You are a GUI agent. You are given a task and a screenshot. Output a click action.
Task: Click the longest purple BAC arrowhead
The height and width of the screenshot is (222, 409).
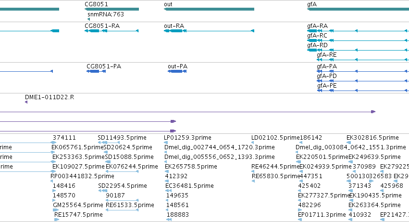click(x=373, y=112)
